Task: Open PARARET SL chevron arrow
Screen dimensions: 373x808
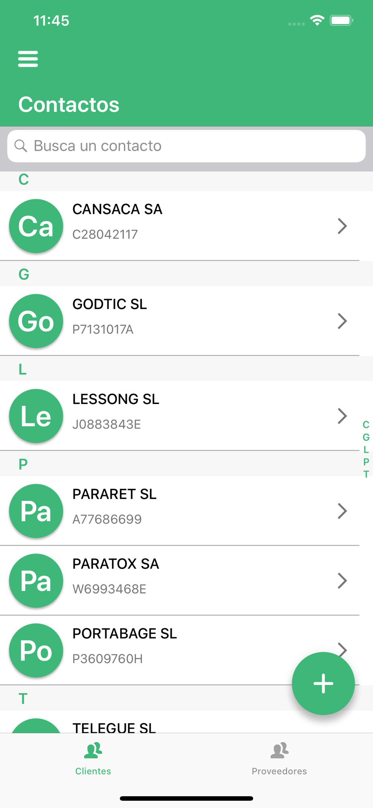Action: tap(342, 511)
